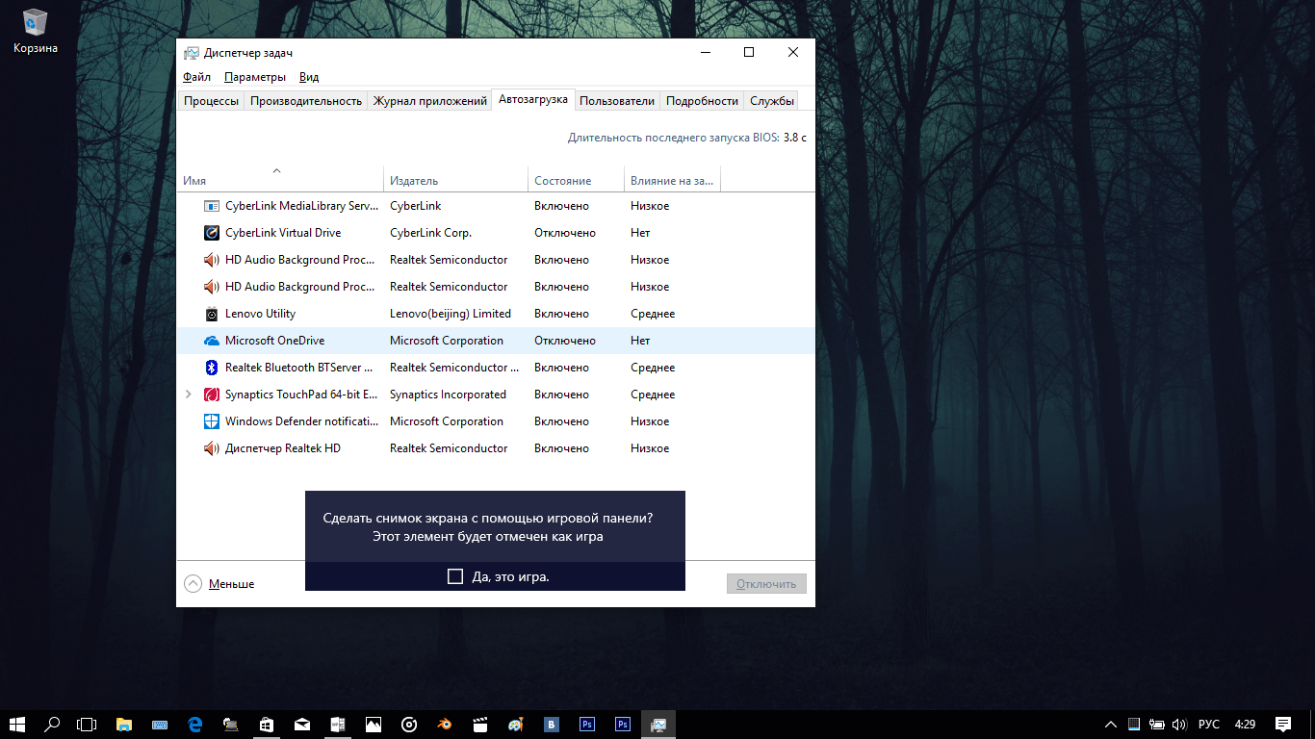Open the Вид menu
This screenshot has width=1315, height=739.
tap(309, 77)
